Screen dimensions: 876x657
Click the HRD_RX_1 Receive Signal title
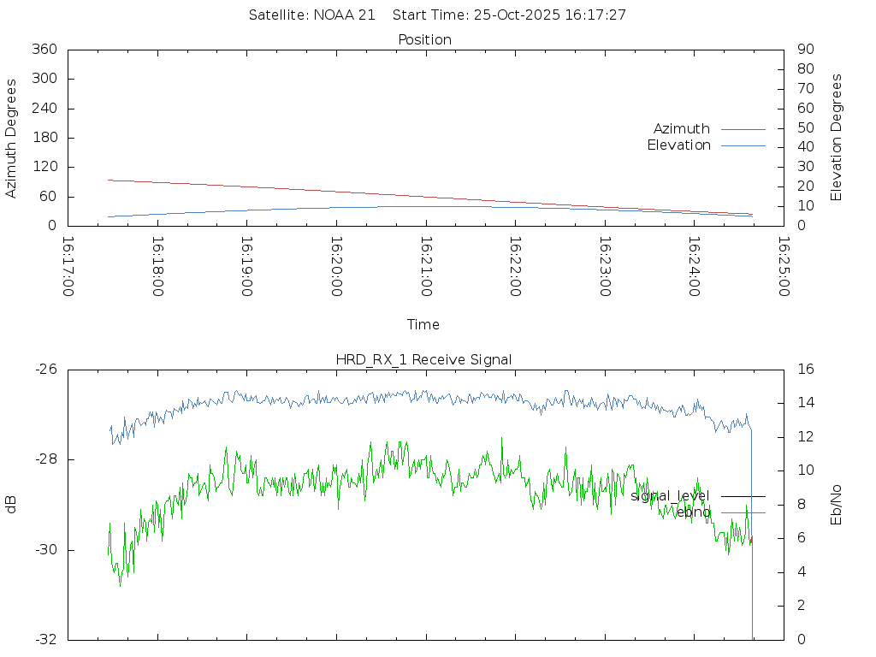pos(424,360)
